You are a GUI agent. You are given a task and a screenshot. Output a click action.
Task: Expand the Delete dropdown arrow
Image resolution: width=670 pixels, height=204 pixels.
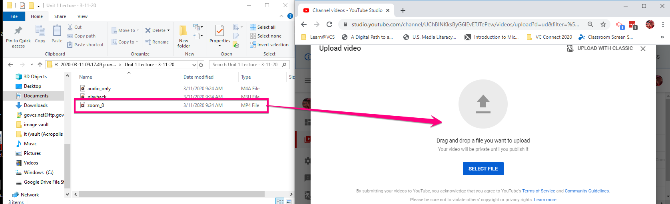[168, 30]
